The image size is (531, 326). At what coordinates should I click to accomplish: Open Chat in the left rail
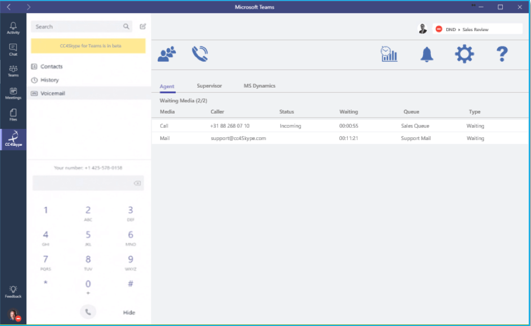coord(13,50)
